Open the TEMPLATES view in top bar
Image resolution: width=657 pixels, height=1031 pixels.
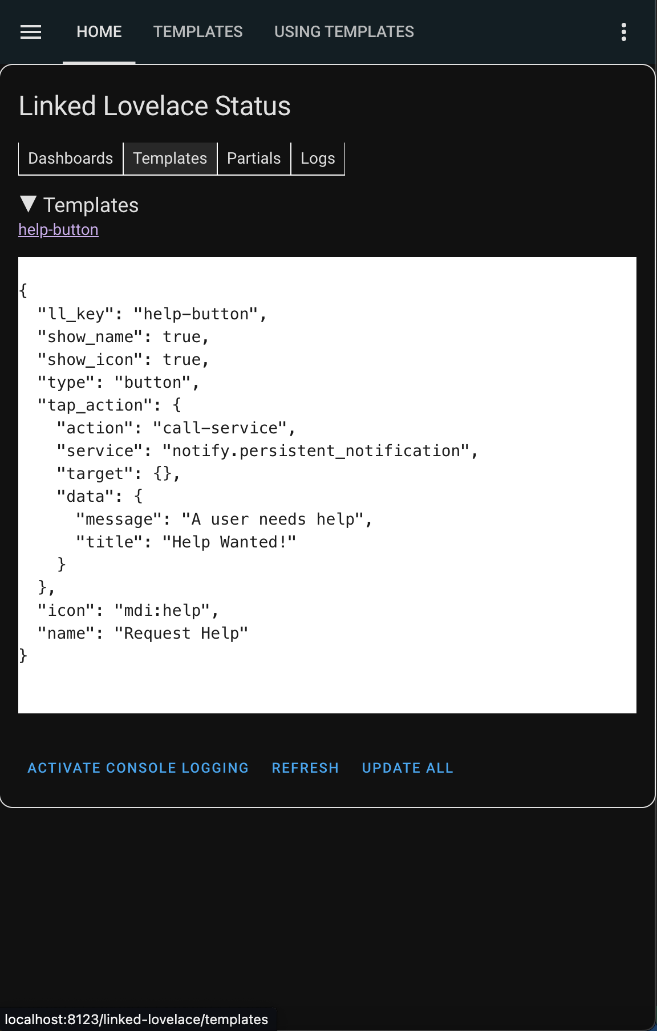click(198, 32)
